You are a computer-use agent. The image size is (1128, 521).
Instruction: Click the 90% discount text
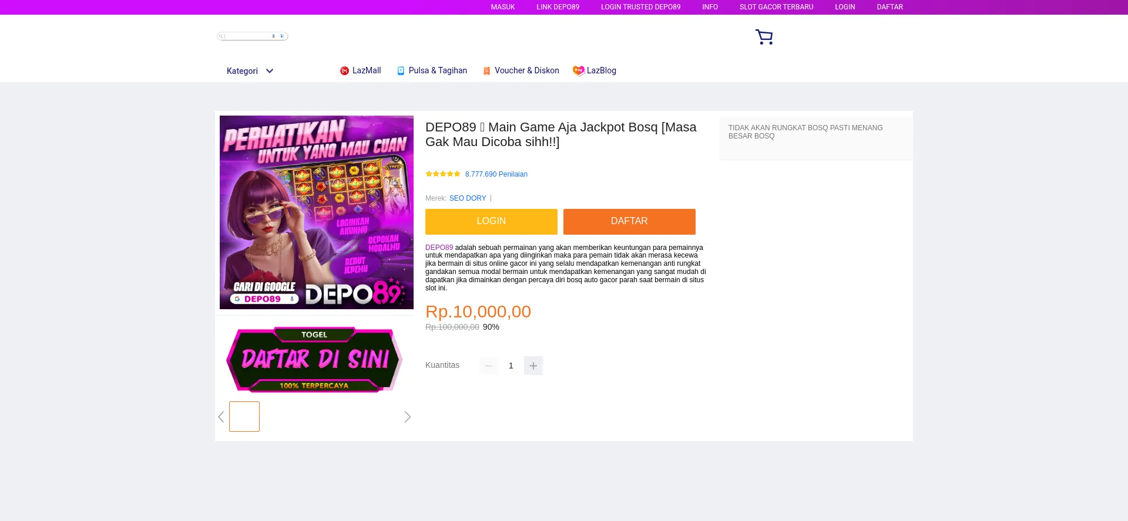tap(491, 327)
